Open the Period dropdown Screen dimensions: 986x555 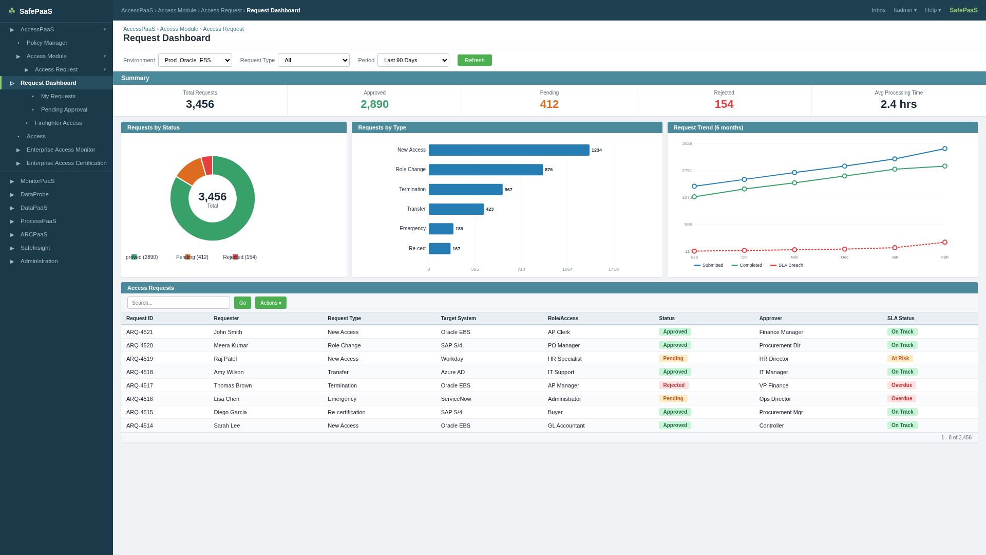click(x=413, y=61)
